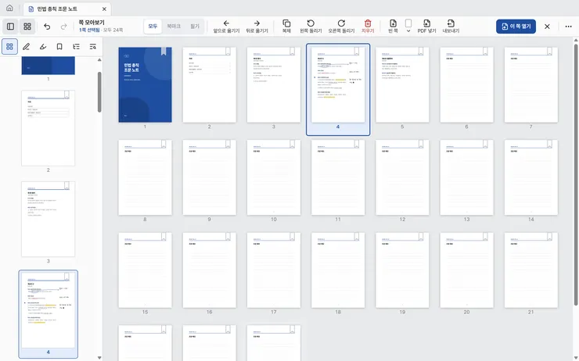The image size is (579, 361).
Task: Select cover page 1 in grid
Action: 145,84
